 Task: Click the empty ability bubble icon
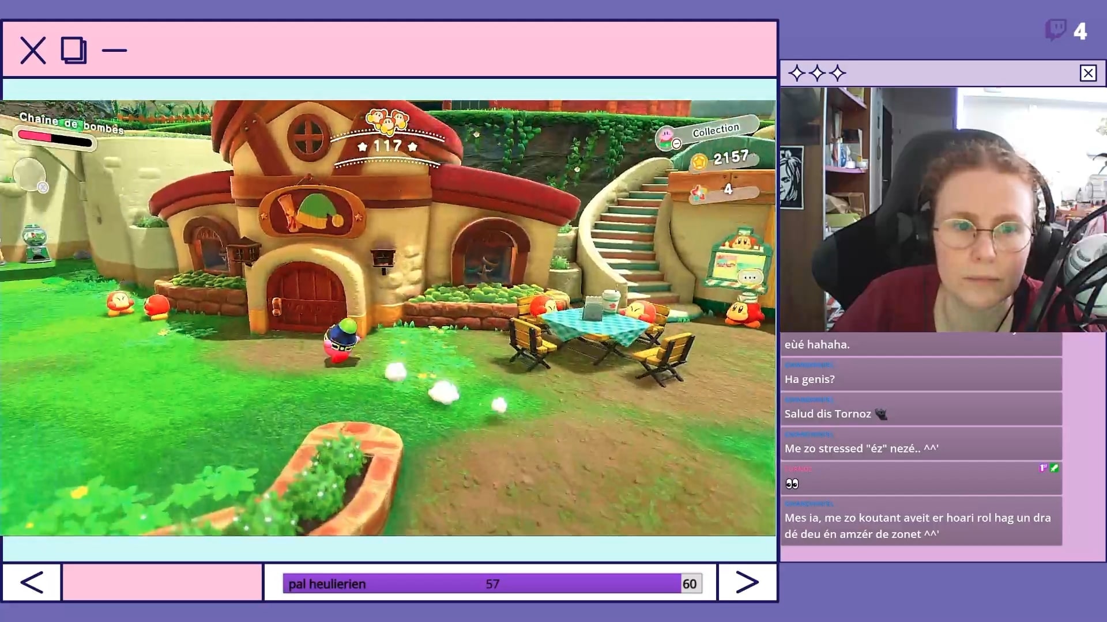[x=29, y=173]
